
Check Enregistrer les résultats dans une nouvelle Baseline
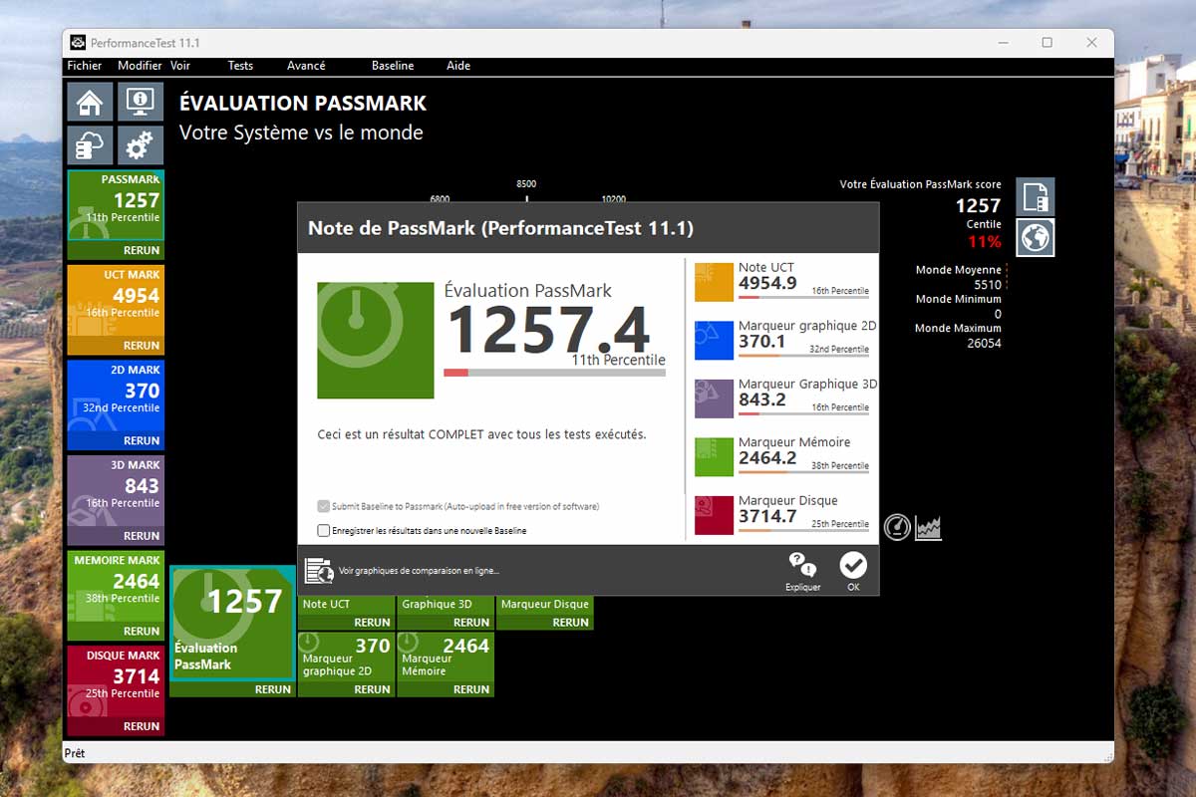[x=323, y=531]
